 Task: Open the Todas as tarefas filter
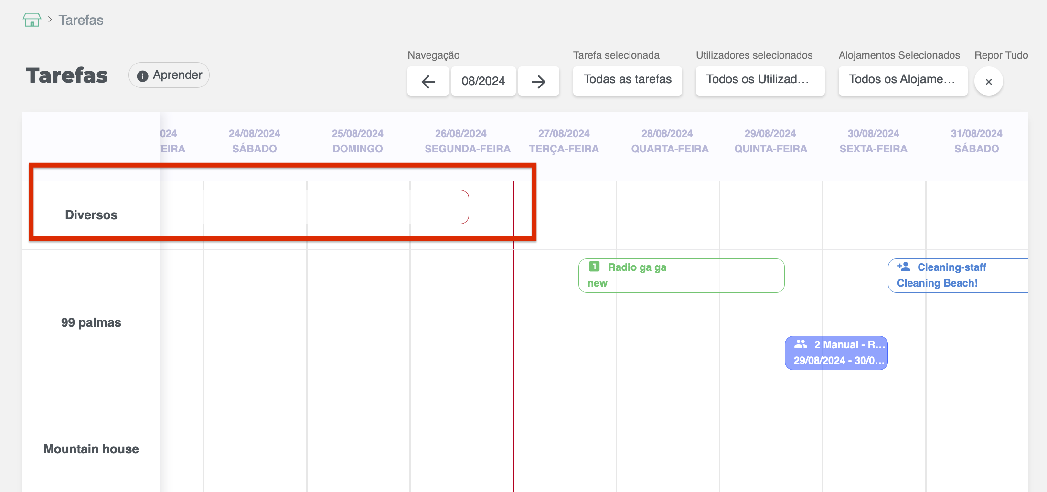pos(627,80)
